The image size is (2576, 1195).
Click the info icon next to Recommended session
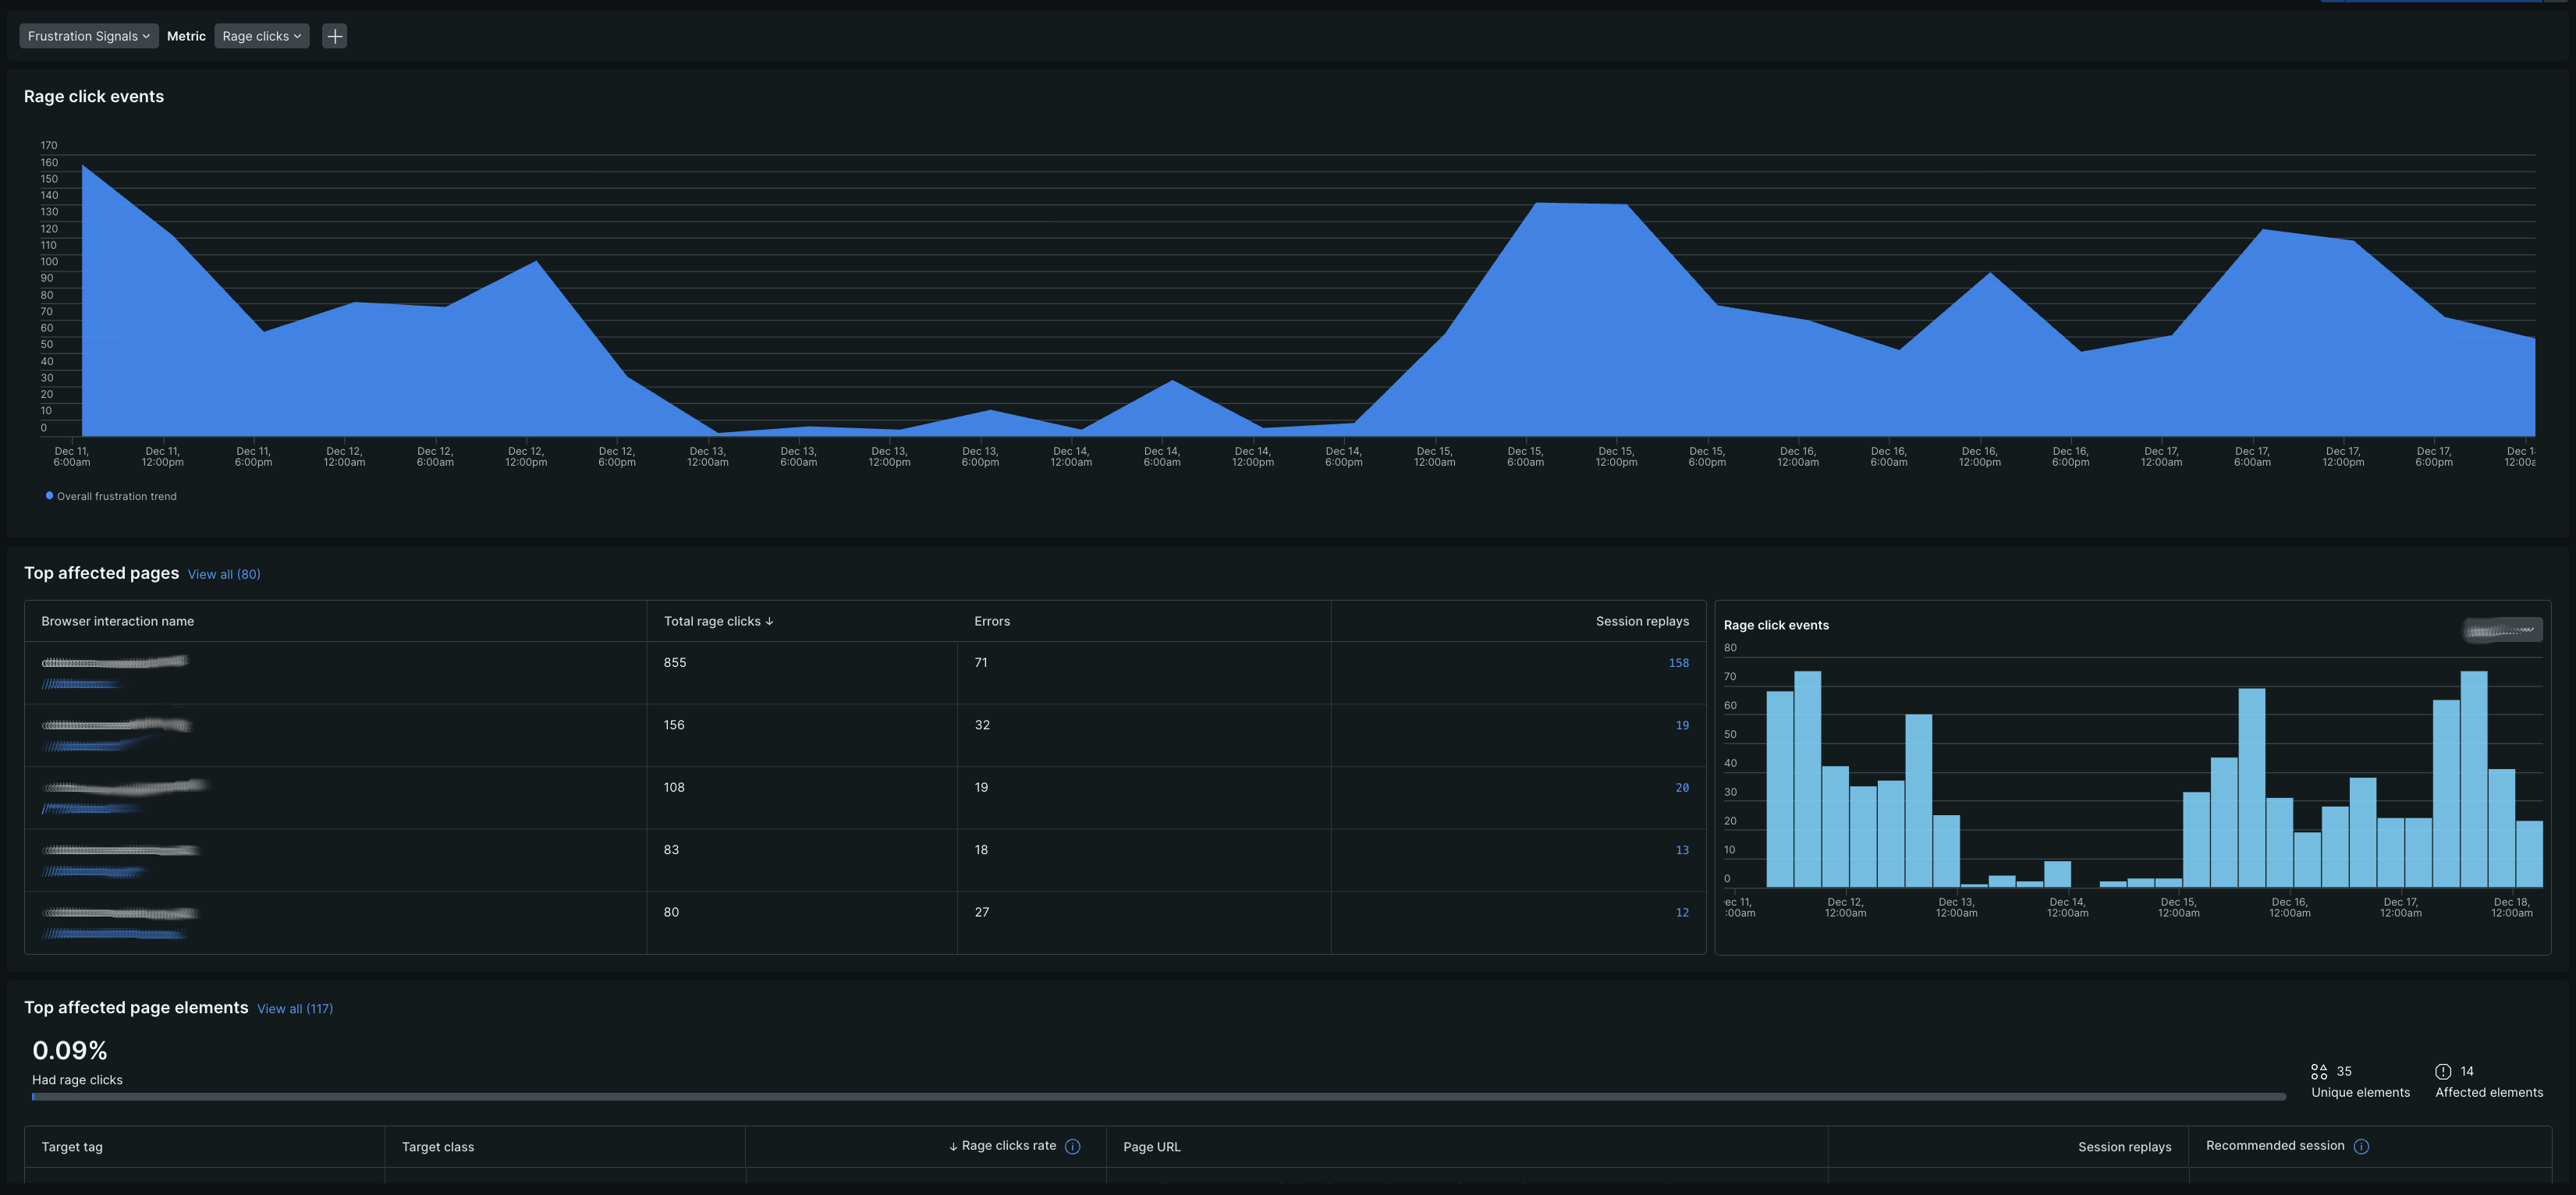coord(2361,1146)
